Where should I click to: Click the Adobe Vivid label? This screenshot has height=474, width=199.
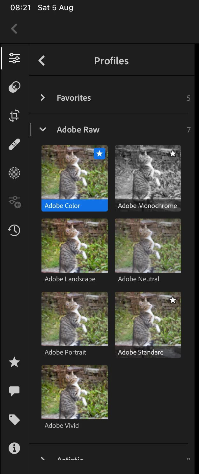tap(62, 426)
